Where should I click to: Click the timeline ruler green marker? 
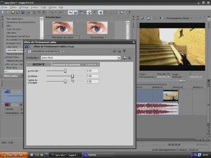pos(168,84)
